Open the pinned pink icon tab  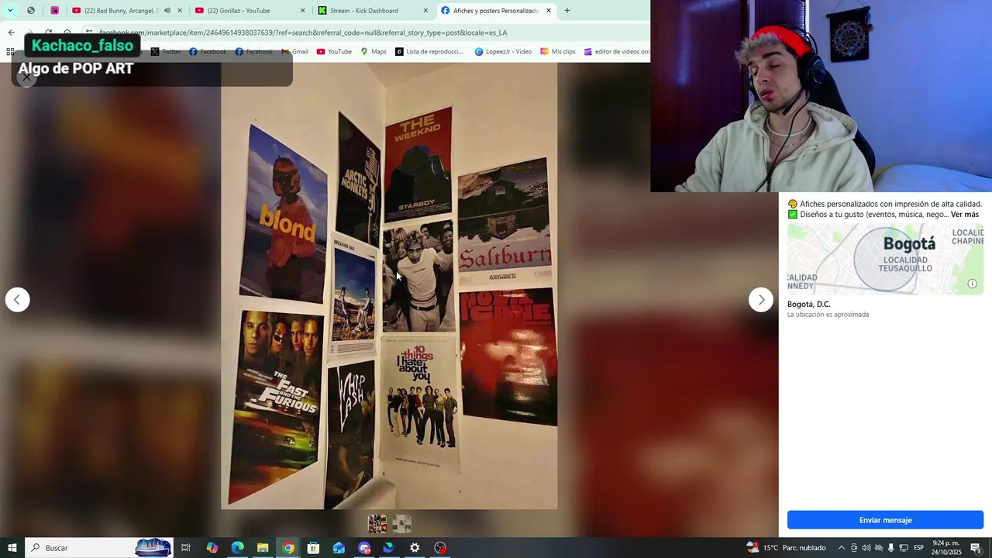pyautogui.click(x=55, y=11)
